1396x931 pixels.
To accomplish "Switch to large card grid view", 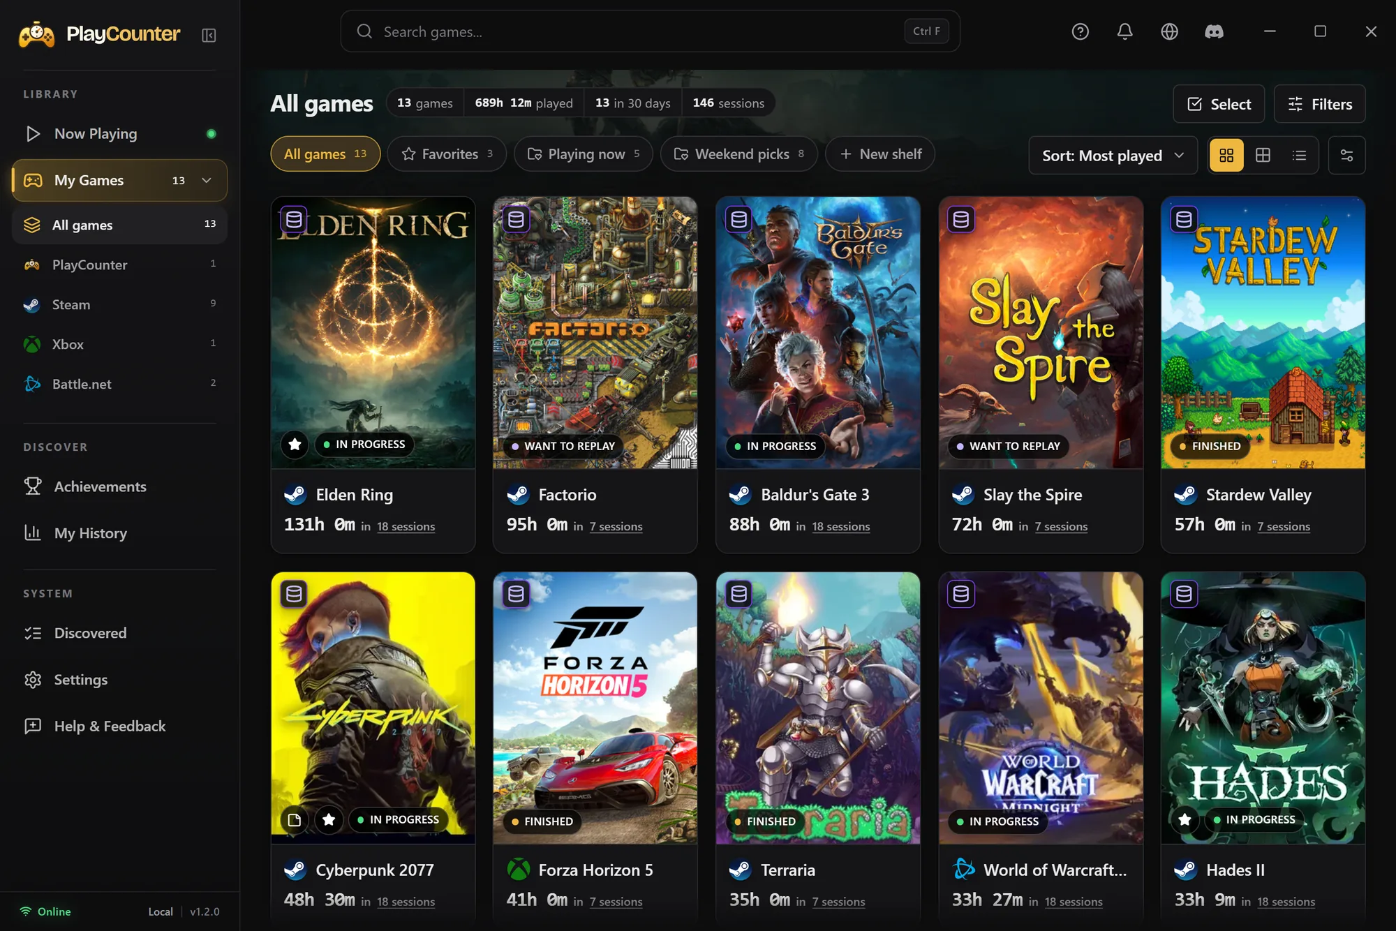I will [1226, 155].
